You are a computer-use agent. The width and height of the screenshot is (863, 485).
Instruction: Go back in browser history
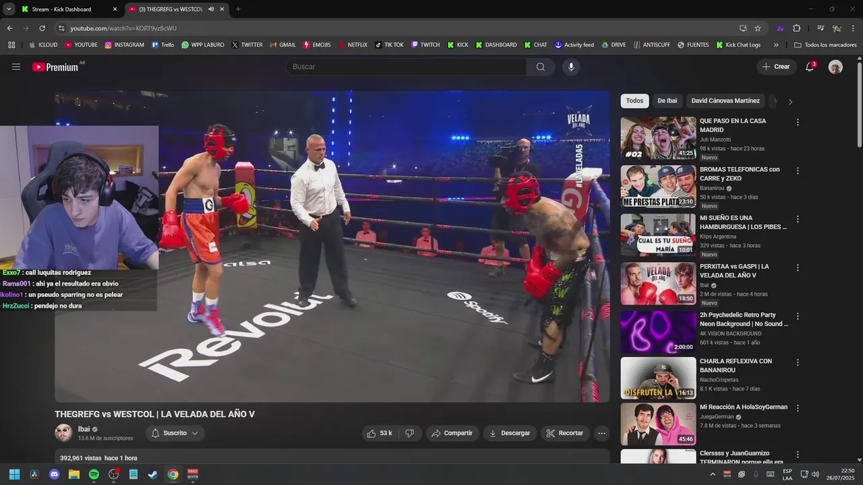click(x=9, y=28)
